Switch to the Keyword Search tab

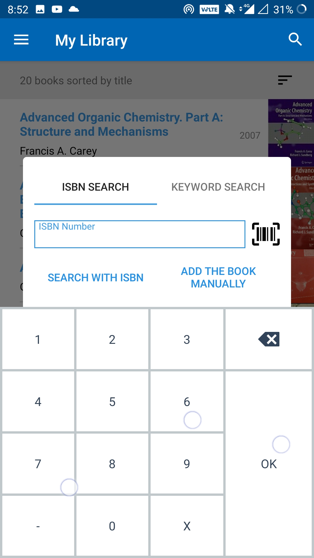point(218,187)
